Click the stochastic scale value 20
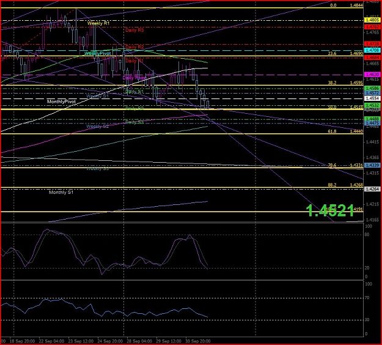Viewport: 382px width, 345px height. [x=368, y=268]
